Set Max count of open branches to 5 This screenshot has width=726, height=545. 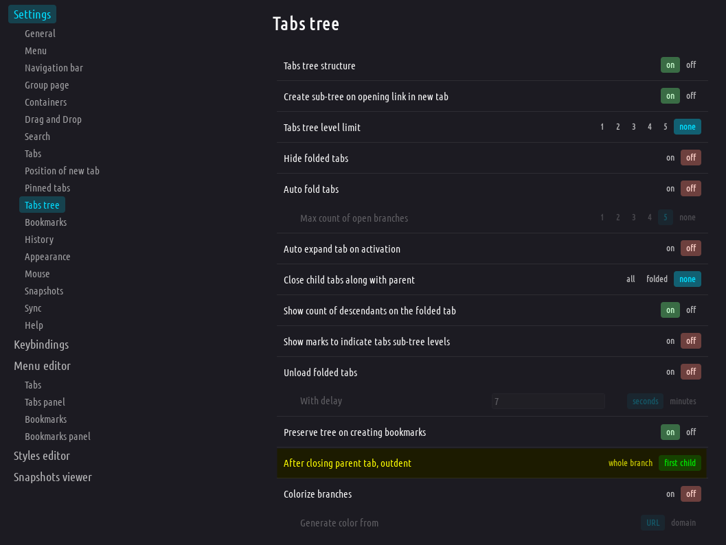tap(665, 218)
